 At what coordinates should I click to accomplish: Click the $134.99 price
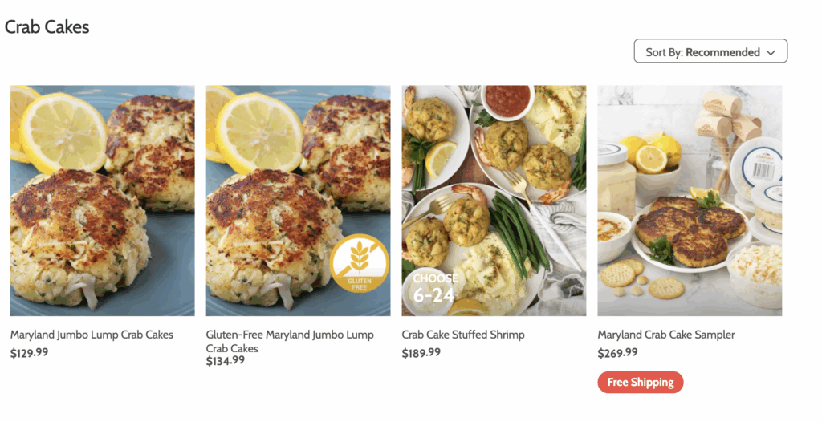click(225, 361)
